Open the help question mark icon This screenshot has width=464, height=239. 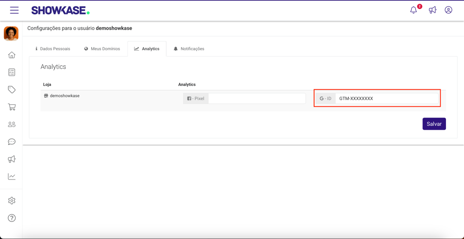12,218
